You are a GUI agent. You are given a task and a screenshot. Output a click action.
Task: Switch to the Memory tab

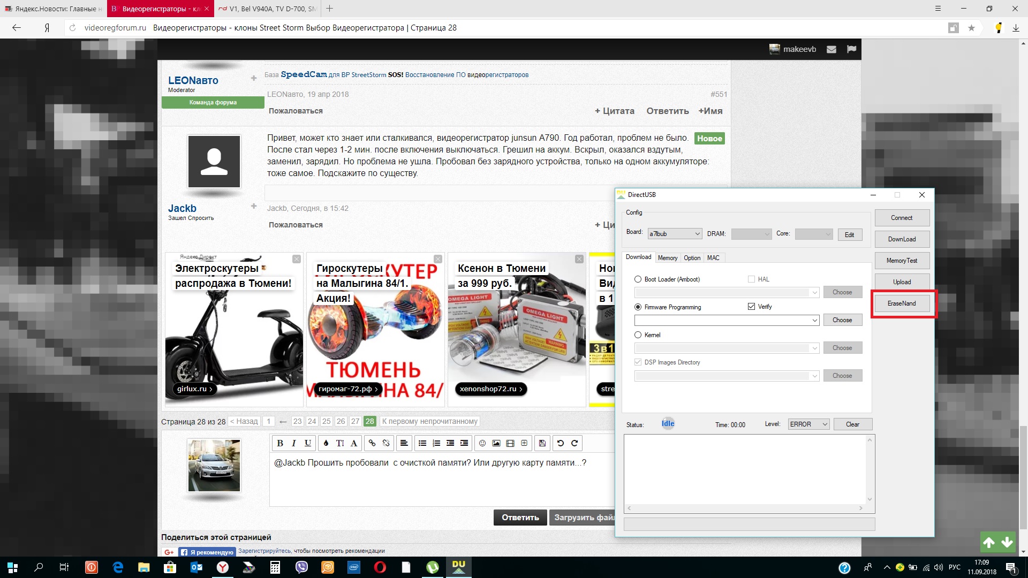pos(668,258)
